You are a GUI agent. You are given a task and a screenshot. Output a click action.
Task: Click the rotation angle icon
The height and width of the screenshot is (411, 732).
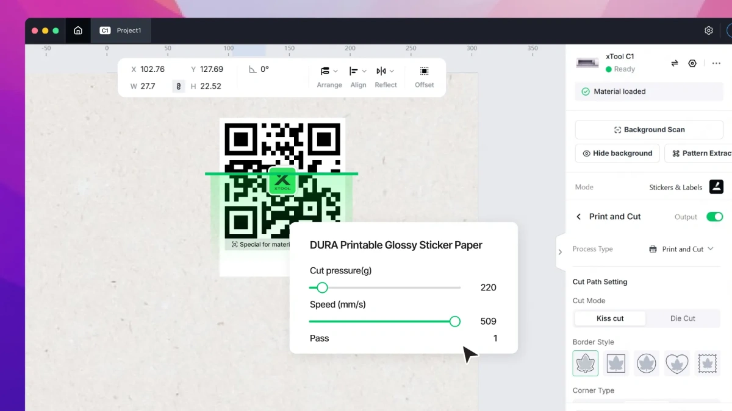pos(253,69)
